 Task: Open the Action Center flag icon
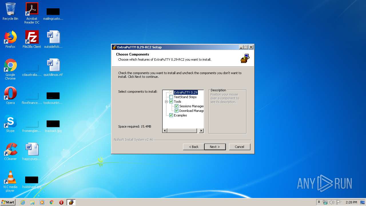point(339,202)
